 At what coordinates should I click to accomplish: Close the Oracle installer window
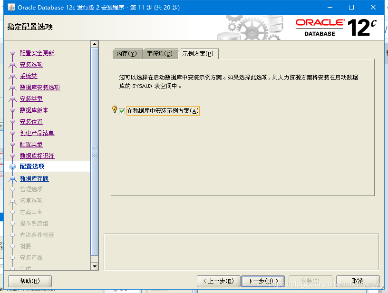pyautogui.click(x=373, y=7)
